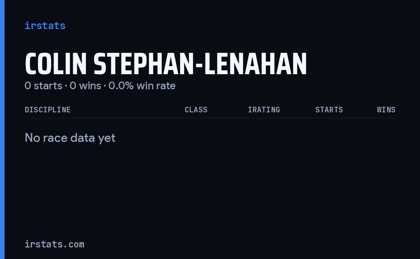Click the divider line under the table headers

click(x=210, y=118)
